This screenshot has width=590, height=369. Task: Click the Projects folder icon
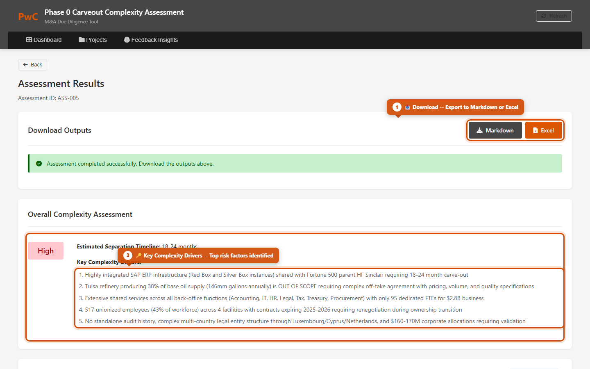tap(82, 40)
